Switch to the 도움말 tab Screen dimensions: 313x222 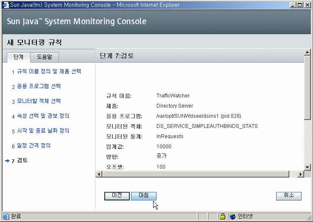(x=45, y=57)
